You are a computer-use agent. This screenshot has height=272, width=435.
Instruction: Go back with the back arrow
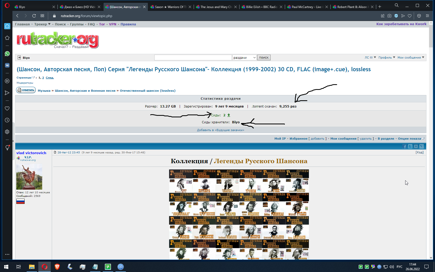pyautogui.click(x=17, y=16)
